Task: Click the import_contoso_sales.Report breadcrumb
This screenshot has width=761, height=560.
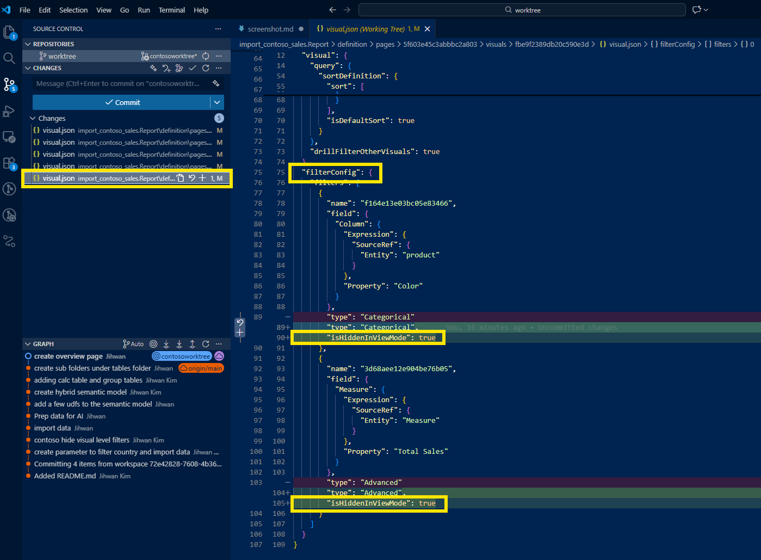Action: coord(284,44)
